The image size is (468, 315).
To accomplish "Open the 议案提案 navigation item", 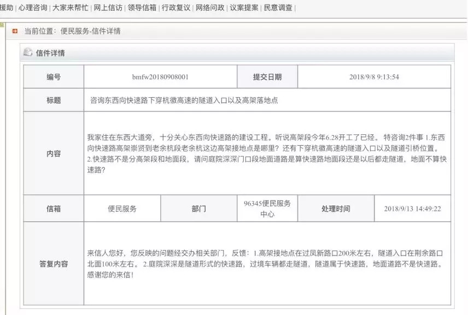I will click(x=244, y=8).
